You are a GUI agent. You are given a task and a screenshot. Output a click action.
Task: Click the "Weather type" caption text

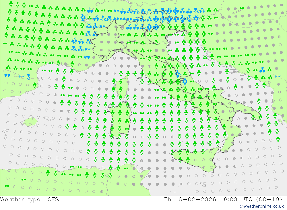tap(20, 199)
